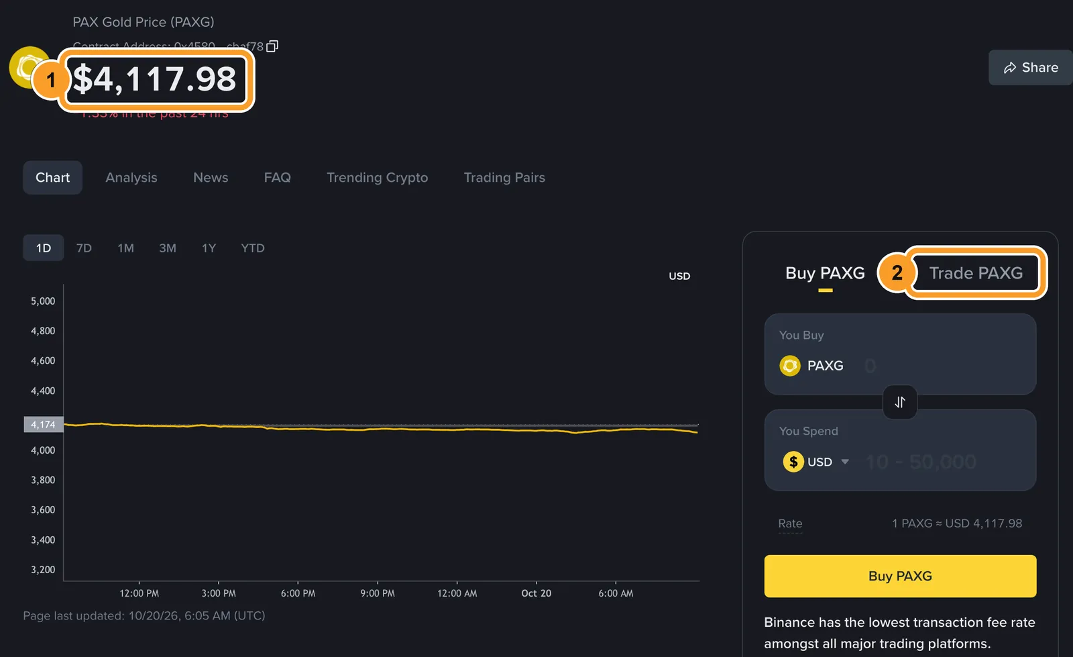
Task: Switch to the Buy PAXG tab
Action: 825,273
